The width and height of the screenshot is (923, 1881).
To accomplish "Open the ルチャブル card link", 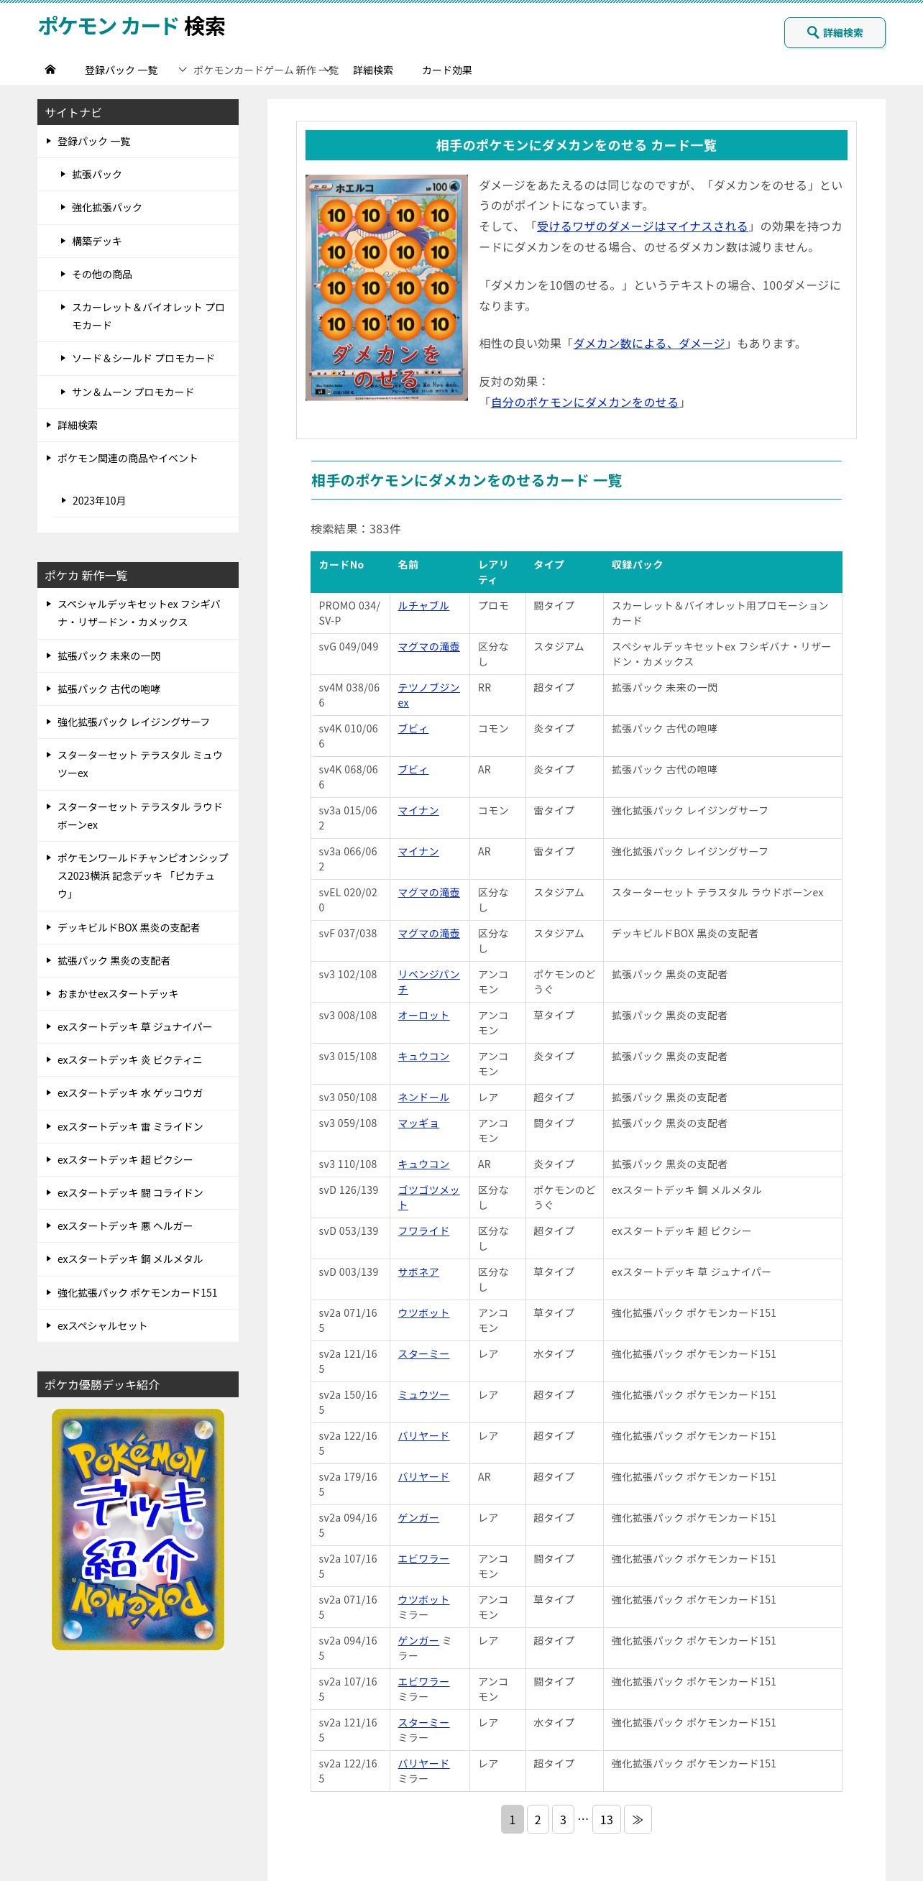I will tap(423, 606).
